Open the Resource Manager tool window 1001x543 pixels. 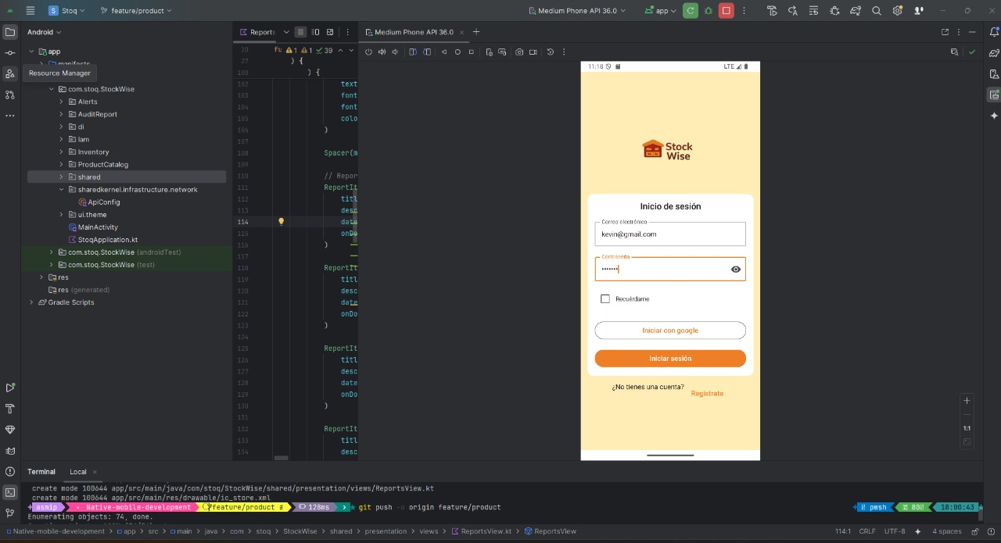click(10, 73)
